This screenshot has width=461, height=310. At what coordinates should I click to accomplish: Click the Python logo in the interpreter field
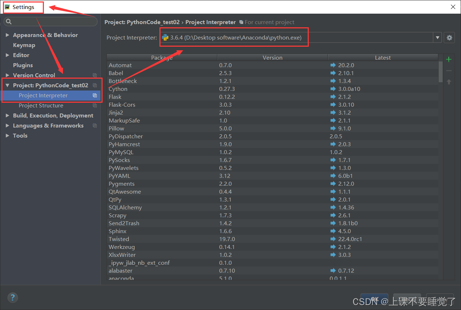click(165, 37)
